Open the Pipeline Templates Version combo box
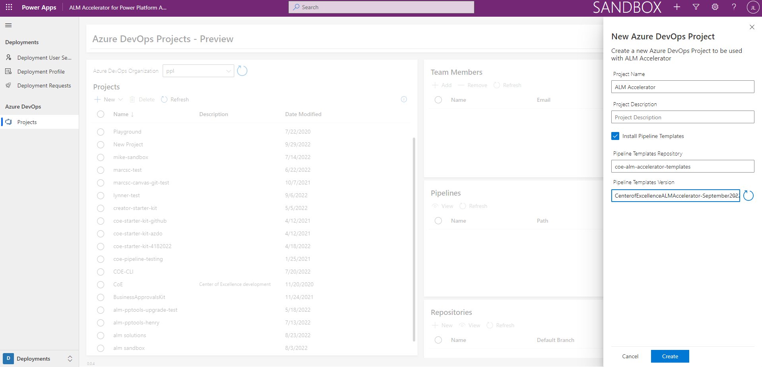The height and width of the screenshot is (367, 762). click(675, 196)
